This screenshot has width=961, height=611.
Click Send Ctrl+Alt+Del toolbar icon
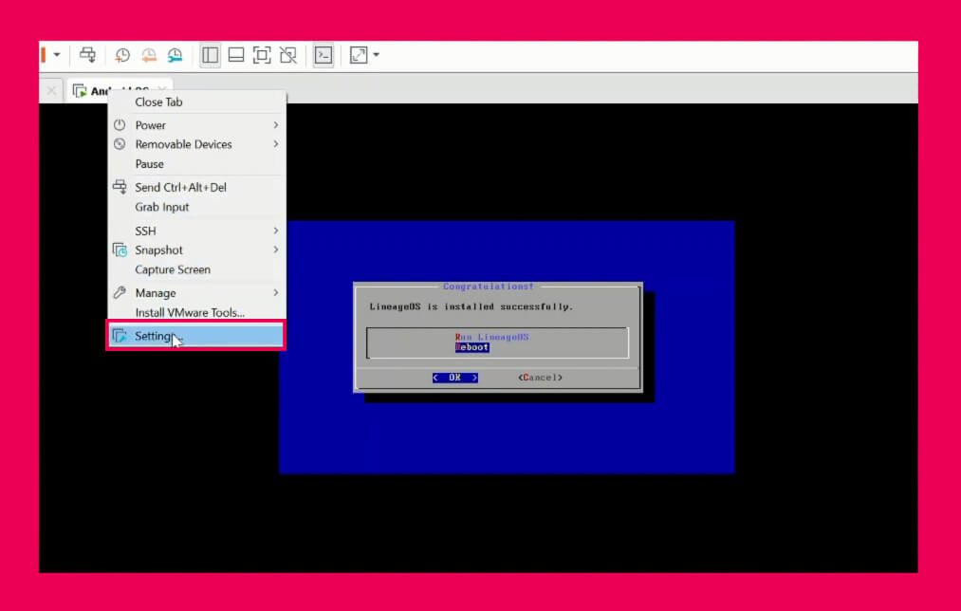pyautogui.click(x=87, y=55)
